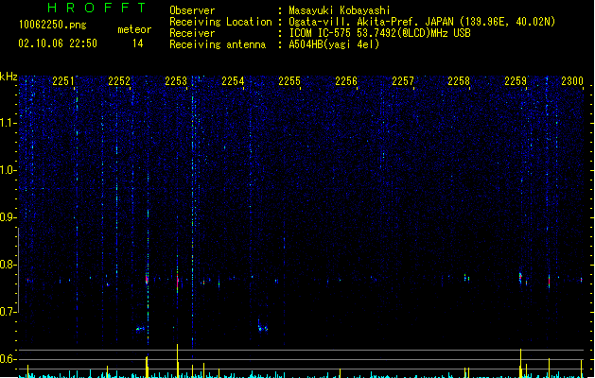Viewport: 595px width, 378px height.
Task: Click the meteor count label
Action: [134, 29]
